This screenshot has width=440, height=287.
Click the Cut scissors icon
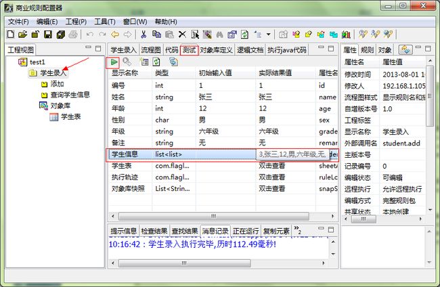[x=144, y=35]
